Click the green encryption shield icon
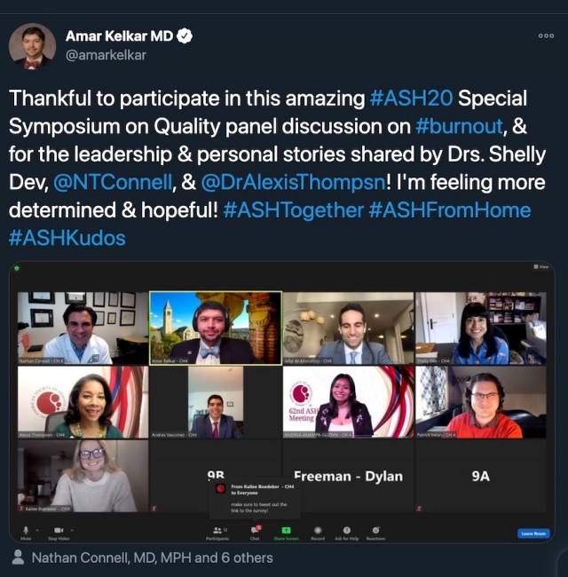This screenshot has height=577, width=568. pos(17,268)
